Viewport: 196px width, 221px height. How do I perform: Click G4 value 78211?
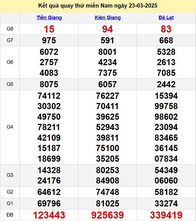49,127
